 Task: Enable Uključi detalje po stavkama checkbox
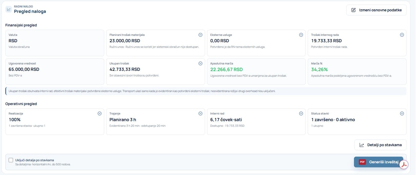[11, 160]
